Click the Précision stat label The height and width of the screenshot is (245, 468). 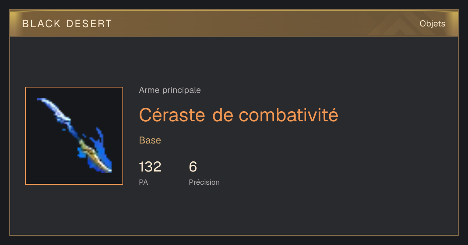pyautogui.click(x=204, y=182)
